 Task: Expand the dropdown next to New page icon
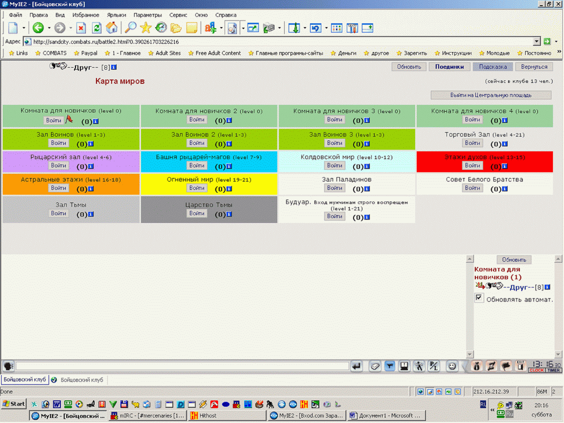click(24, 28)
